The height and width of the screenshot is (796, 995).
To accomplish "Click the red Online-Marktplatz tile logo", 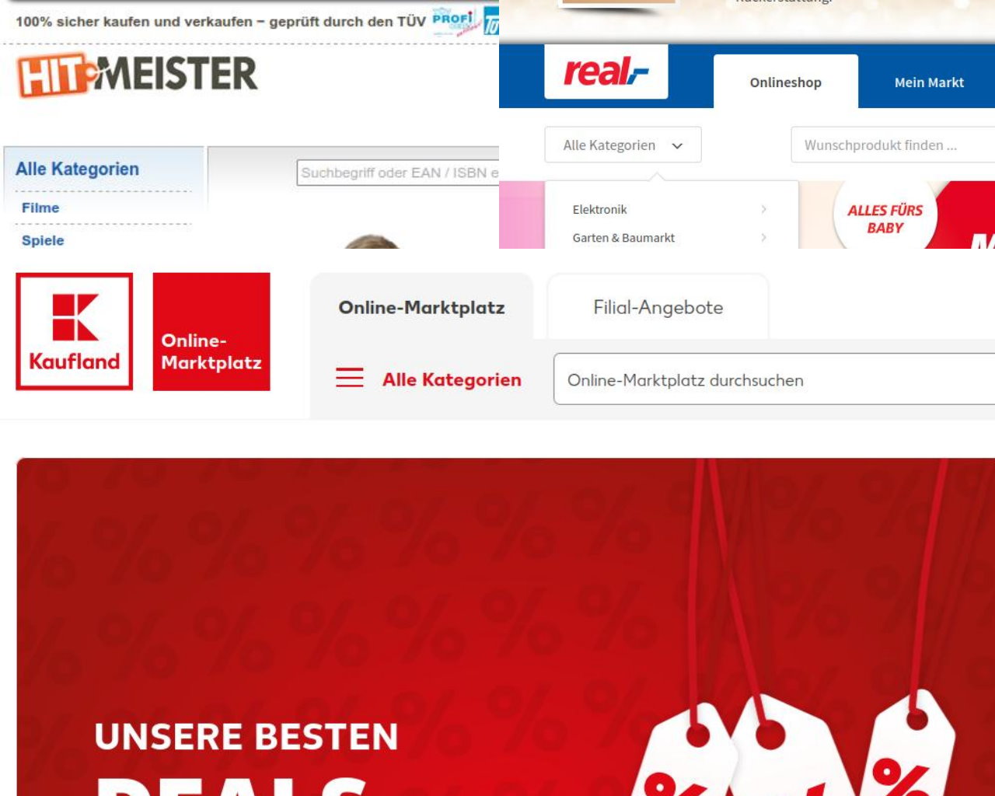I will click(x=211, y=331).
